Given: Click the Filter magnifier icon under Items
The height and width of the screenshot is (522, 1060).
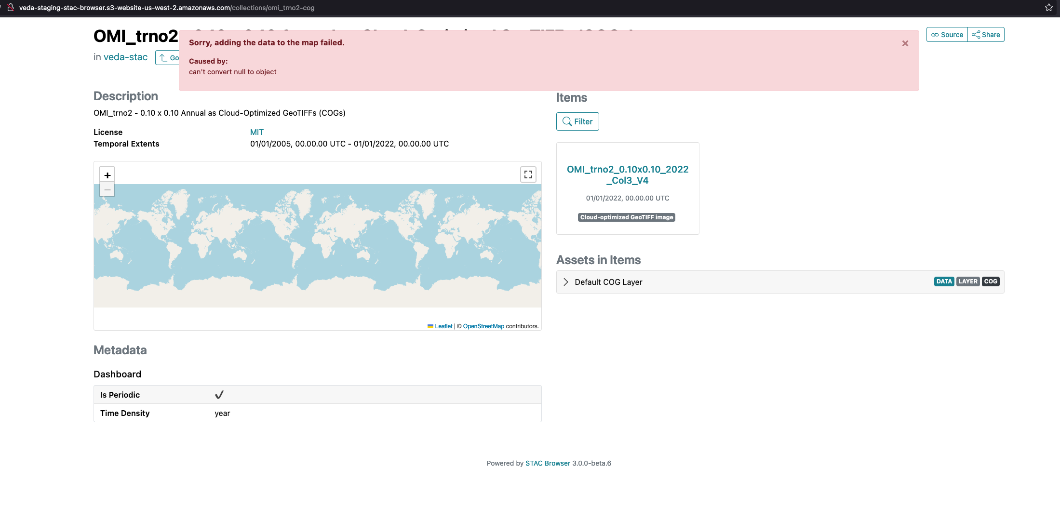Looking at the screenshot, I should coord(567,121).
